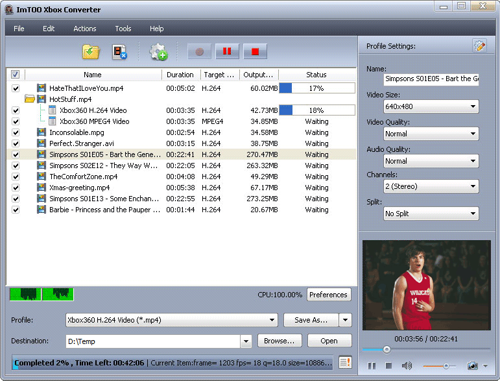Click the film icon of HateThatILoveYou.mp4

pos(42,88)
